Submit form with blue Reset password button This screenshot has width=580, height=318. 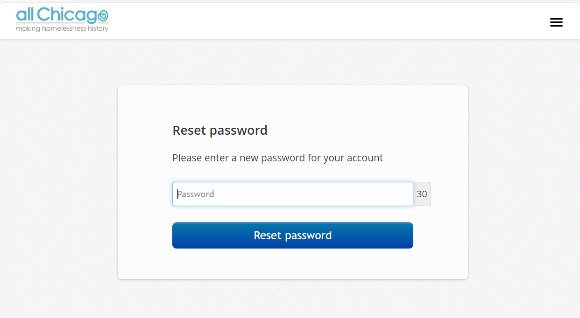(x=293, y=235)
